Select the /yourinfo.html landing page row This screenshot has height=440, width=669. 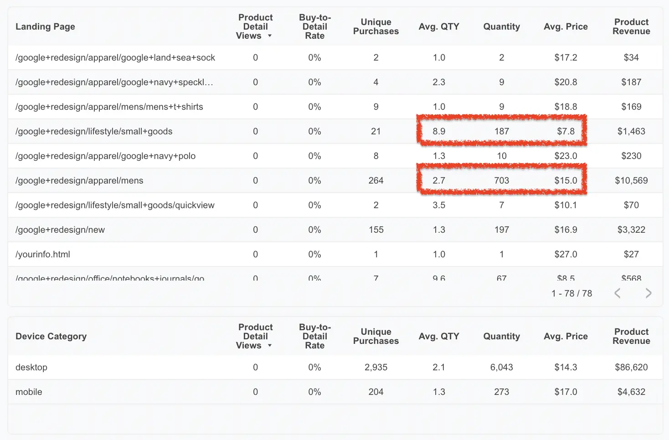(x=335, y=254)
